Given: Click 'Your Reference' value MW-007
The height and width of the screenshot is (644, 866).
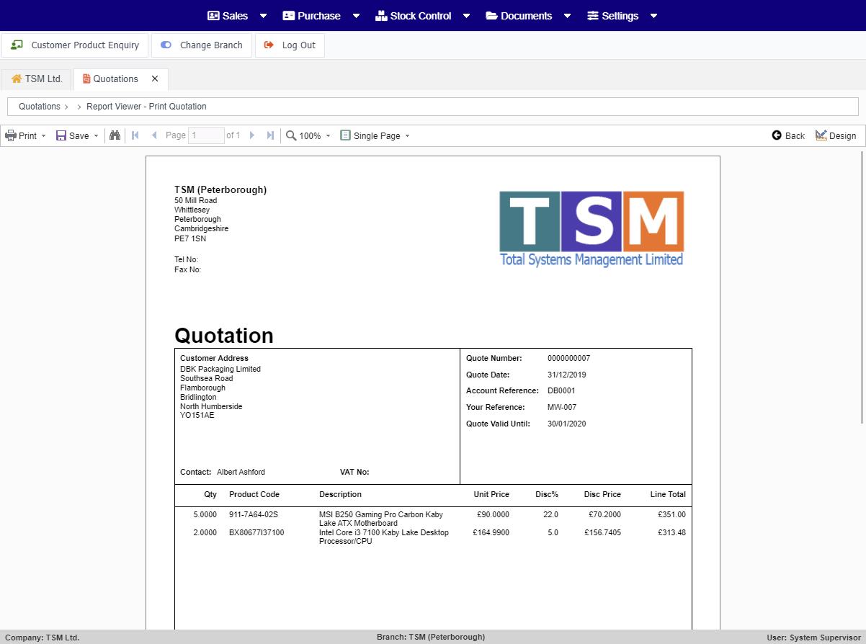Looking at the screenshot, I should (x=562, y=407).
